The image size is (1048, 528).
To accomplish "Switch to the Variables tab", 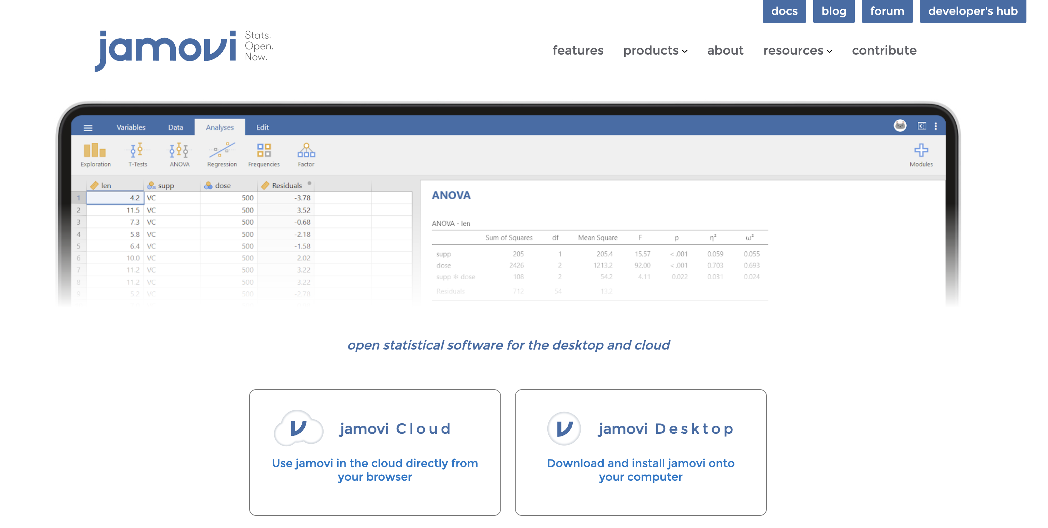I will click(130, 127).
